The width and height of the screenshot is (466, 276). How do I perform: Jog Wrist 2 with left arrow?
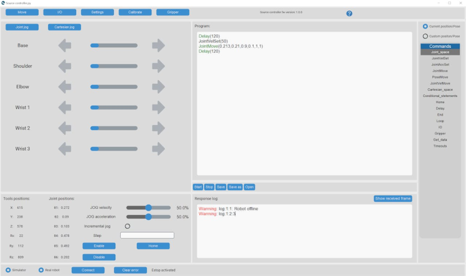(x=65, y=128)
